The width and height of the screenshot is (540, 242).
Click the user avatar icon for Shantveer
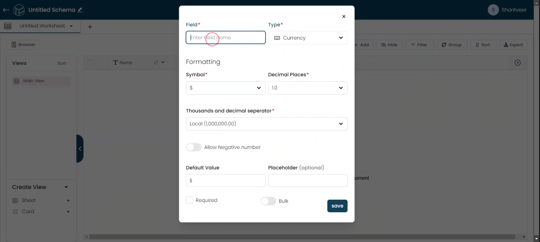(493, 10)
